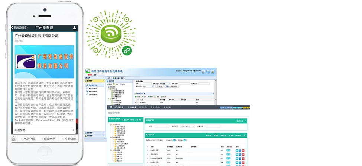Click the search icon in first row 操作 column
The image size is (362, 166).
[237, 150]
